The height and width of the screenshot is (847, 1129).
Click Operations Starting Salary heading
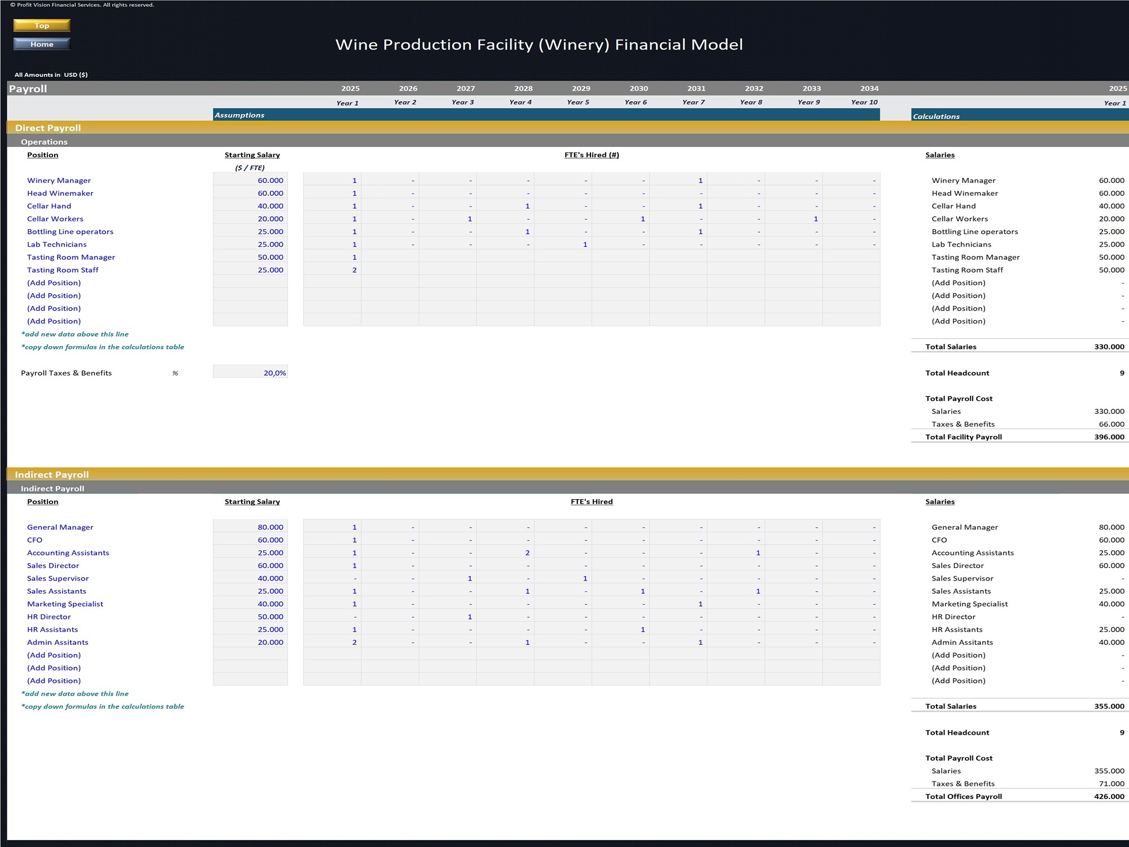[252, 155]
